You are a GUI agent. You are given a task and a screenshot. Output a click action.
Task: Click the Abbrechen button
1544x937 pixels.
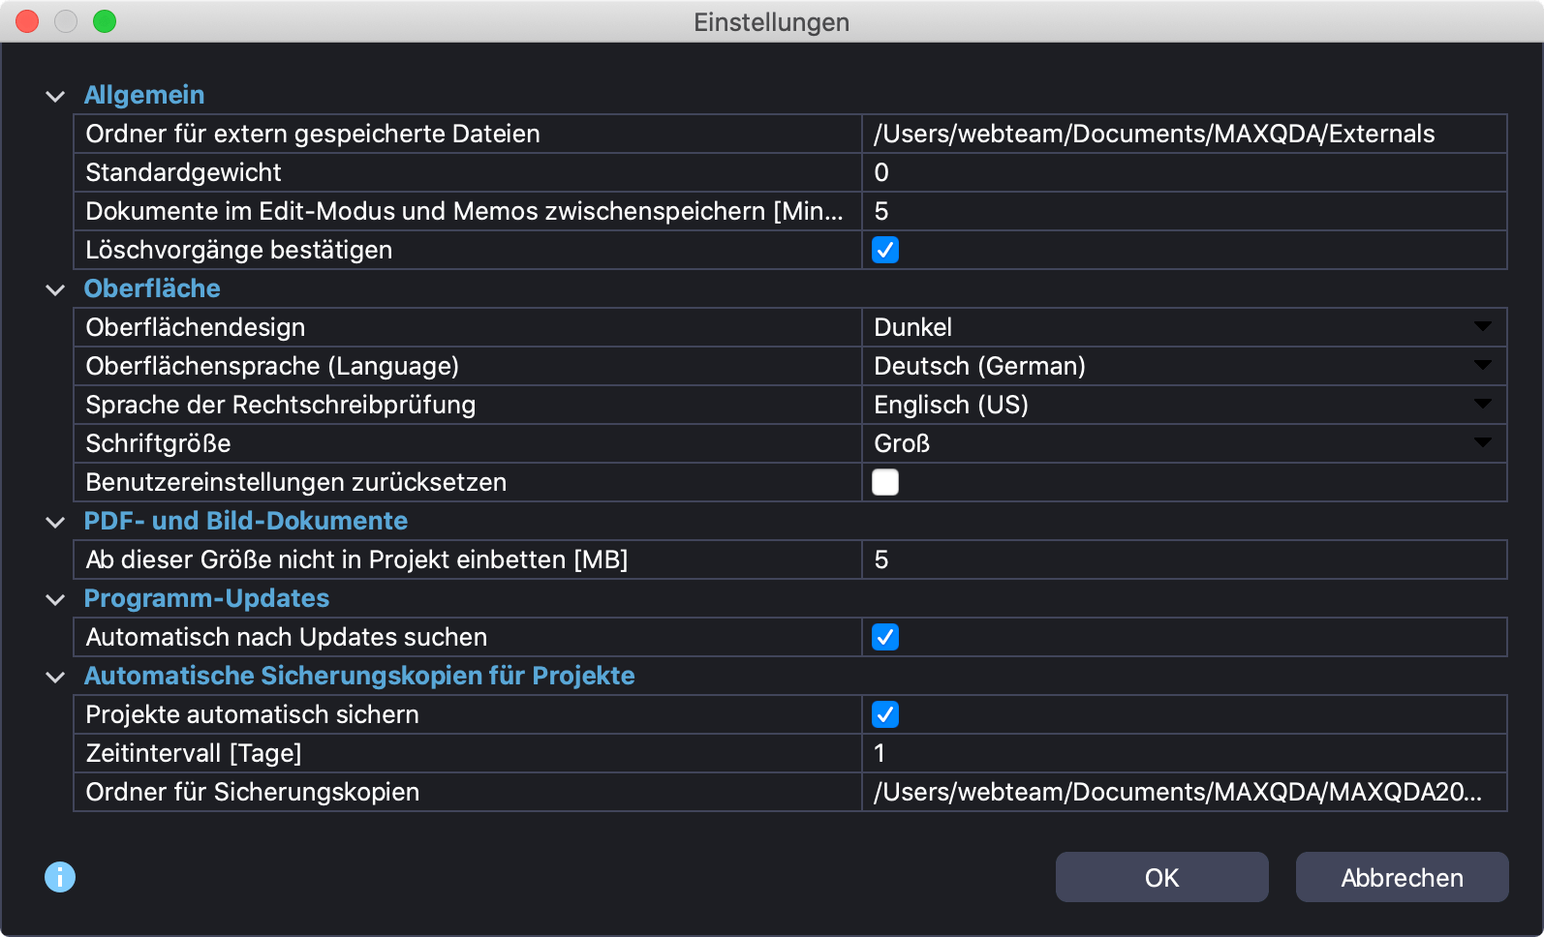coord(1402,877)
